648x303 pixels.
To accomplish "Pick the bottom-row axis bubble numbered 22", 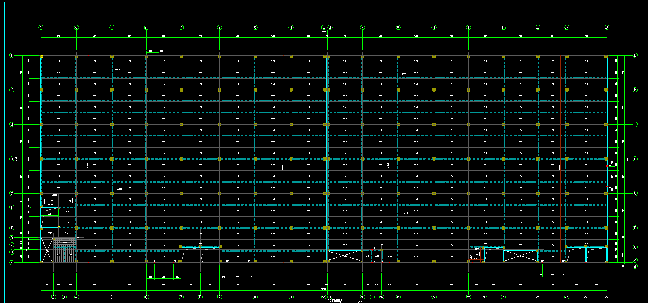I will pos(538,297).
